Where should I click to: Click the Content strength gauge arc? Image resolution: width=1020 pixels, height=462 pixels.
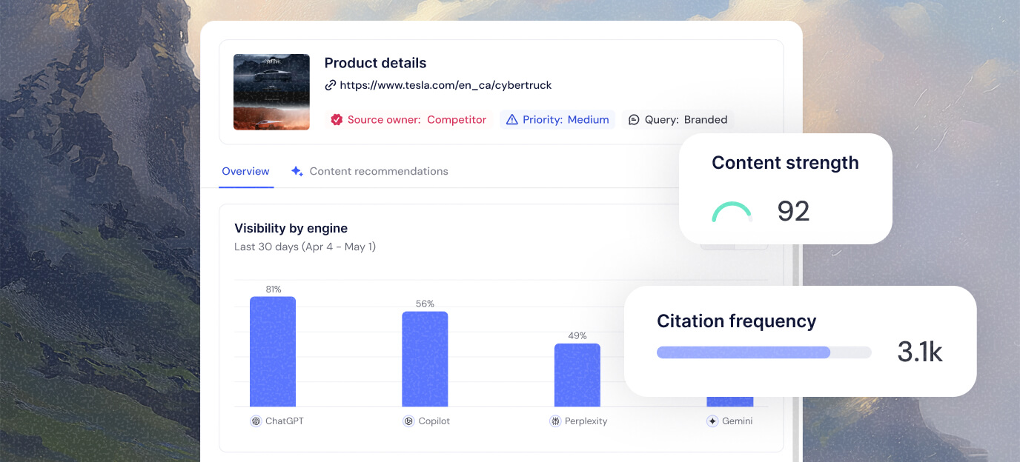732,212
